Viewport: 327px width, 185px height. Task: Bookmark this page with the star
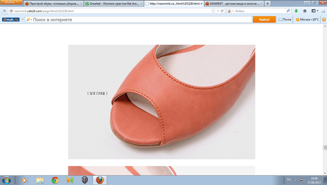(213, 11)
